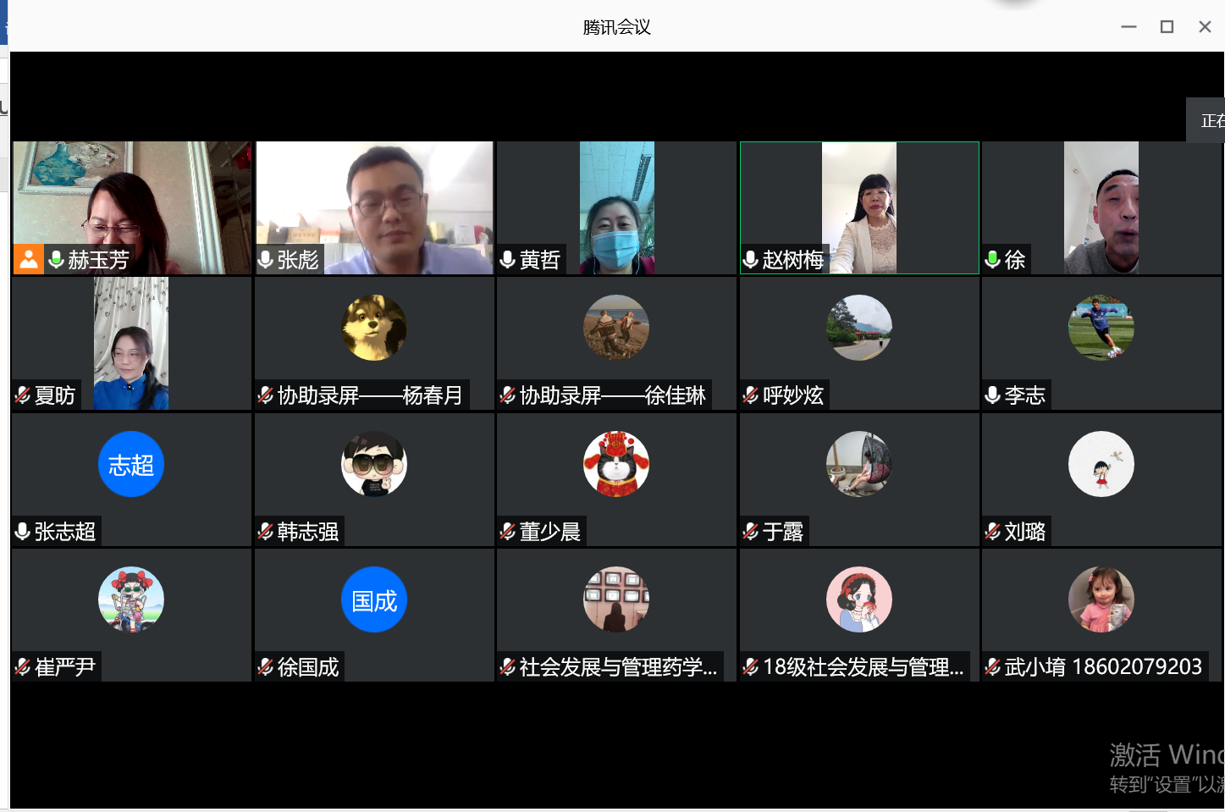Viewport: 1225px width, 812px height.
Task: Click the muted mic icon beside 韩志强
Action: 266,532
